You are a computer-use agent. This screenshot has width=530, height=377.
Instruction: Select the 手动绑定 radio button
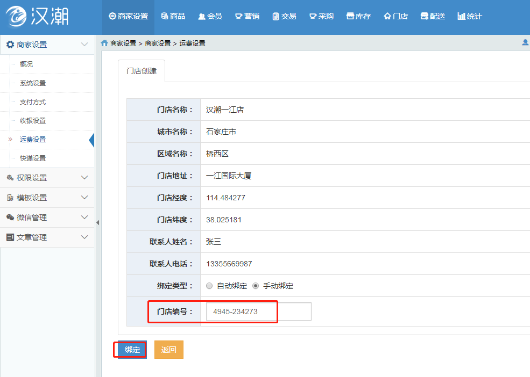tap(256, 286)
